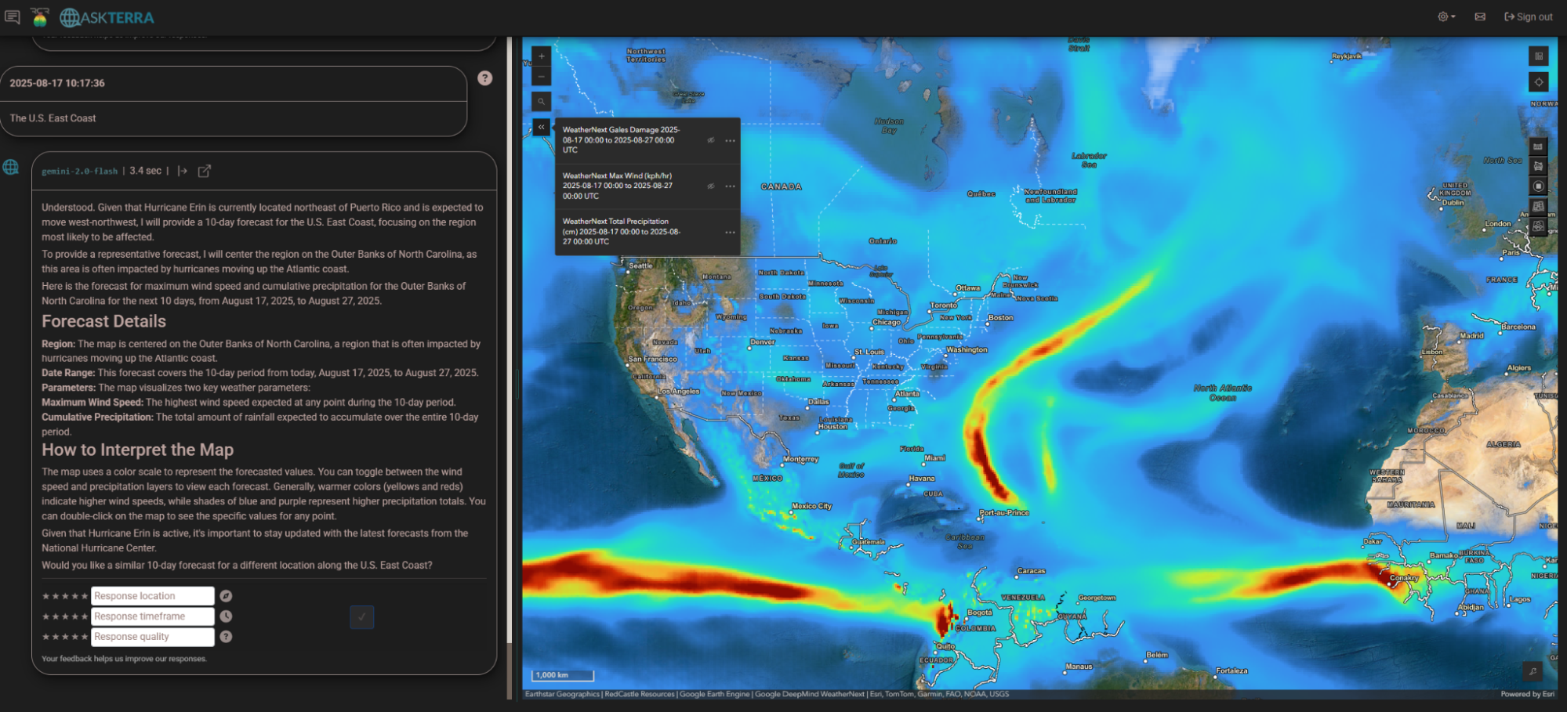
Task: Click the external link icon beside response time
Action: (205, 171)
